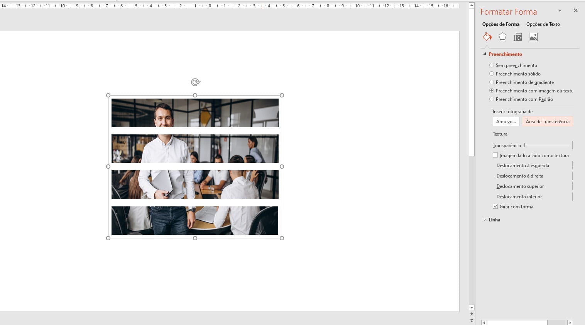Open Fill & Line paint bucket tab

pyautogui.click(x=487, y=37)
